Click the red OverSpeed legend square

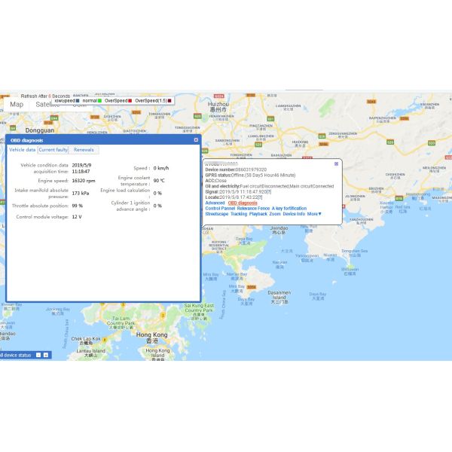pos(131,100)
